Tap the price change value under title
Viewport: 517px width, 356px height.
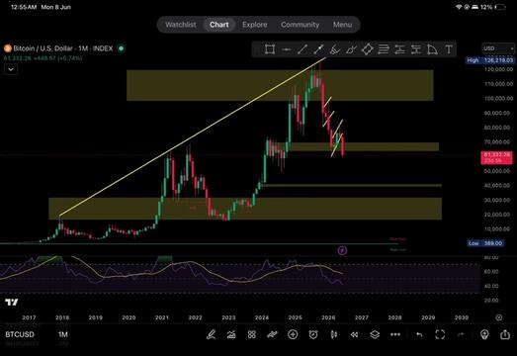[57, 58]
